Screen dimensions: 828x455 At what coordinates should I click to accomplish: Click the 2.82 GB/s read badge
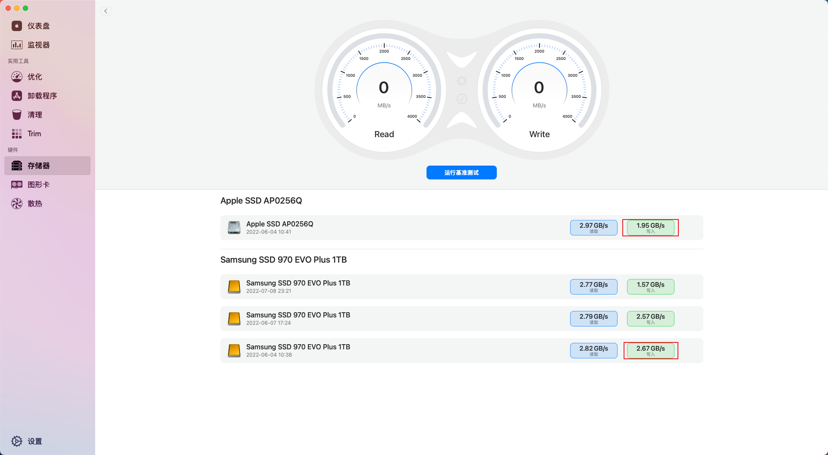[x=594, y=351]
